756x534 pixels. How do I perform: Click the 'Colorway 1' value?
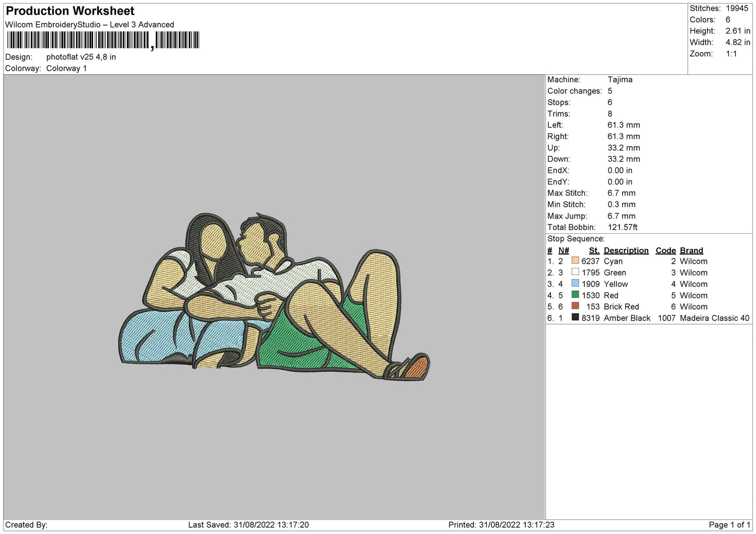point(66,69)
